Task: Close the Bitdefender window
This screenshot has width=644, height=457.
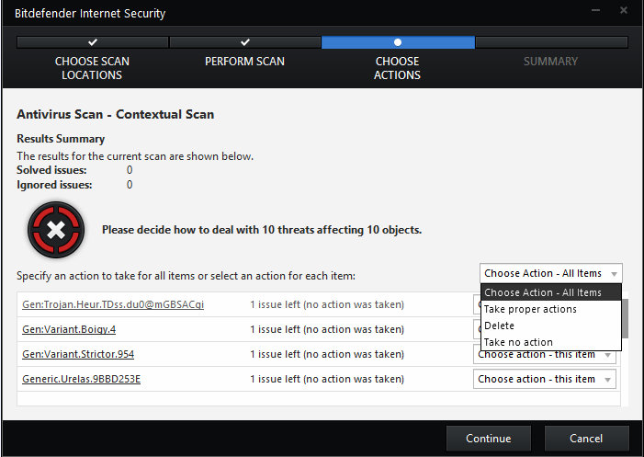Action: [624, 10]
